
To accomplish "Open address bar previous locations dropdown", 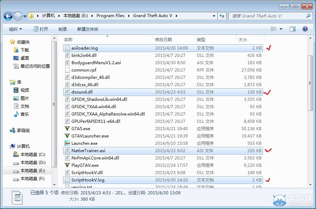I will [214, 16].
